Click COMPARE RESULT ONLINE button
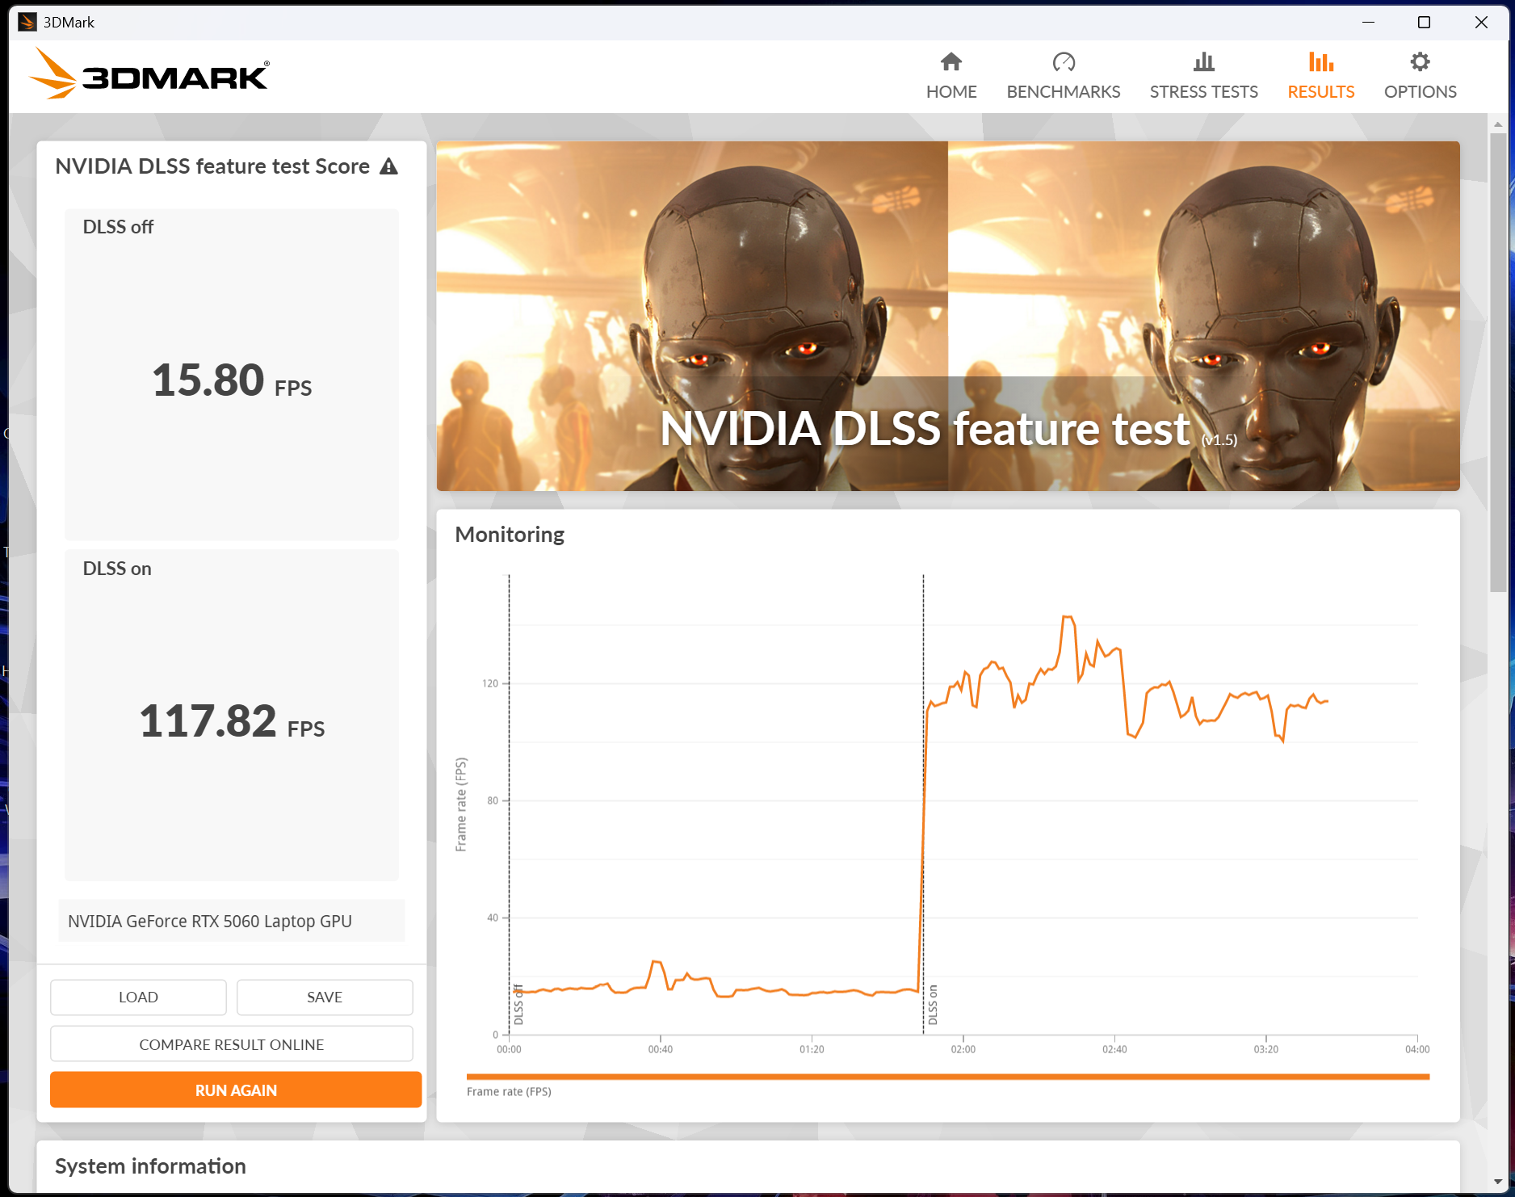The height and width of the screenshot is (1197, 1515). point(232,1044)
